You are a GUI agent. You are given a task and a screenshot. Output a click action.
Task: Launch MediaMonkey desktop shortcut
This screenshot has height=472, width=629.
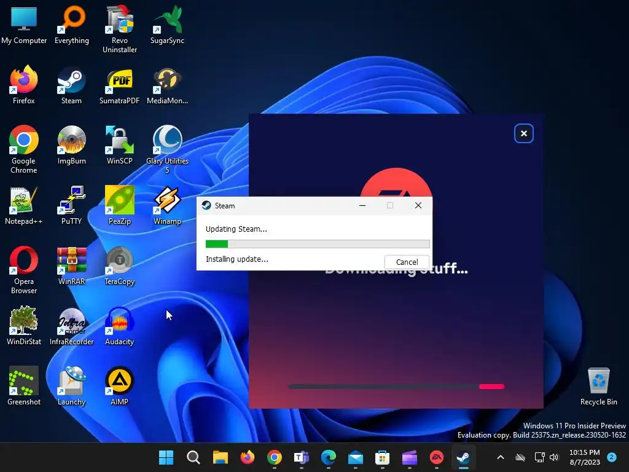(x=167, y=85)
